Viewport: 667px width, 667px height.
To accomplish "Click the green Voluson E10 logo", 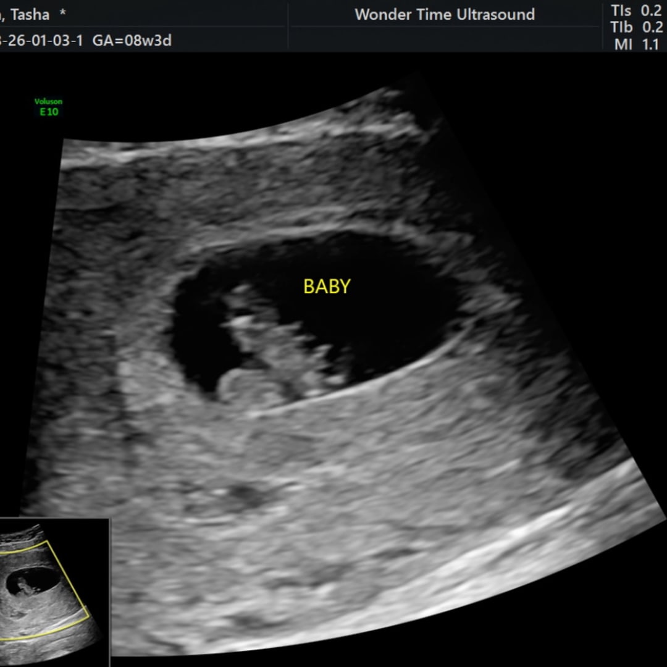I will [49, 107].
